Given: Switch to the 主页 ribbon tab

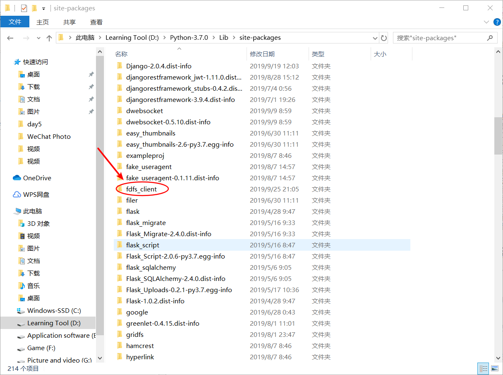Looking at the screenshot, I should pos(43,22).
